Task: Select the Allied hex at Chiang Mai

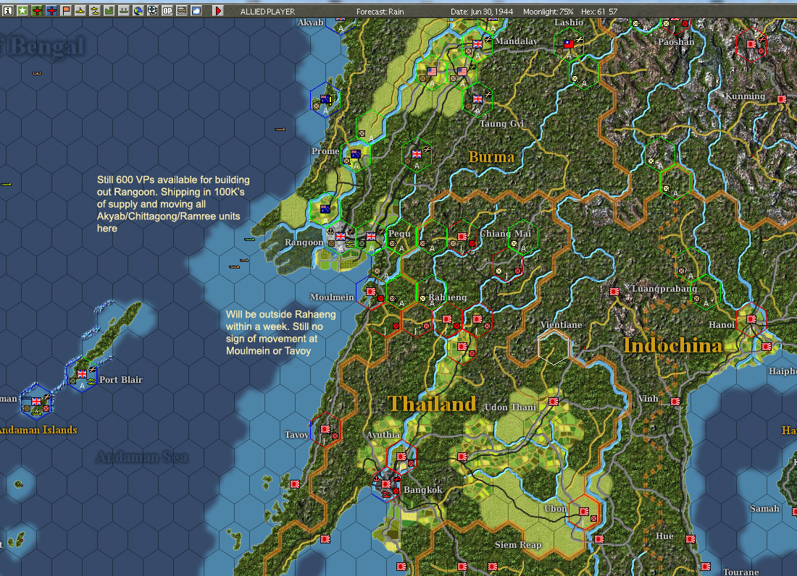Action: coord(523,237)
